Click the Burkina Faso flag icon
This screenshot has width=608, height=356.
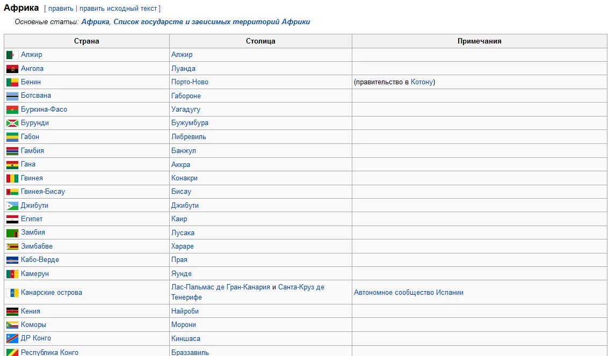(12, 110)
